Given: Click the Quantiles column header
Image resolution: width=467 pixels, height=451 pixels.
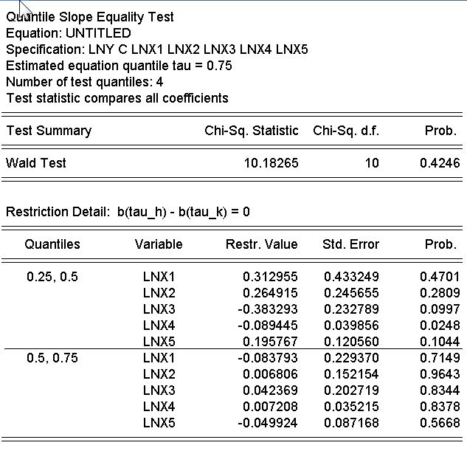Looking at the screenshot, I should click(x=52, y=244).
